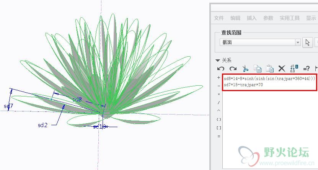Viewport: 318px width, 170px height.
Task: Insert division slash operator into relations
Action: click(219, 103)
